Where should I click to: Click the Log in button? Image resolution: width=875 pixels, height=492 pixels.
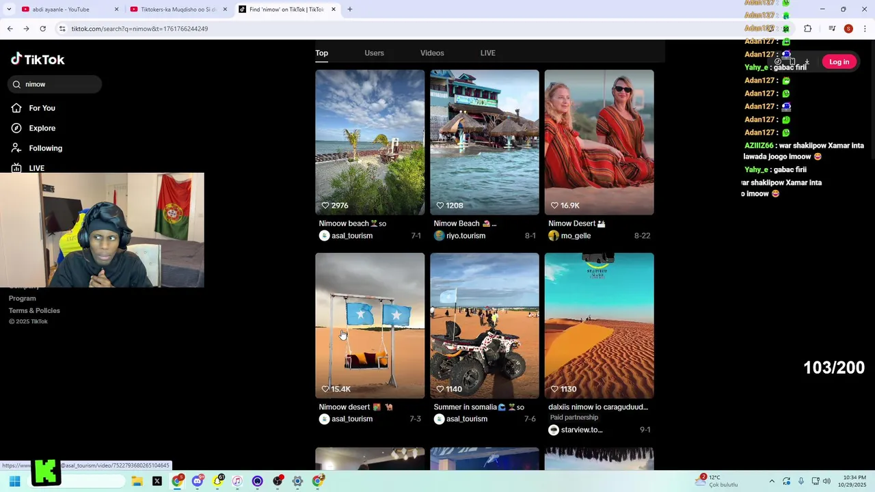(x=839, y=62)
